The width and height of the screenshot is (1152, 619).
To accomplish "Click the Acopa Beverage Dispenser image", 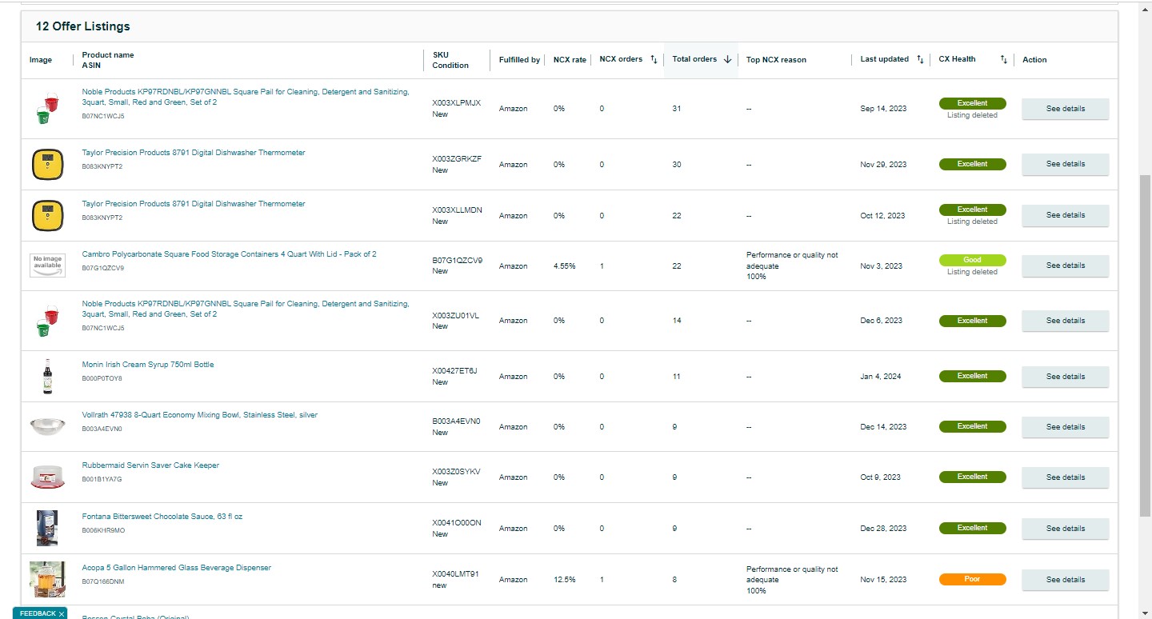I will pos(47,579).
